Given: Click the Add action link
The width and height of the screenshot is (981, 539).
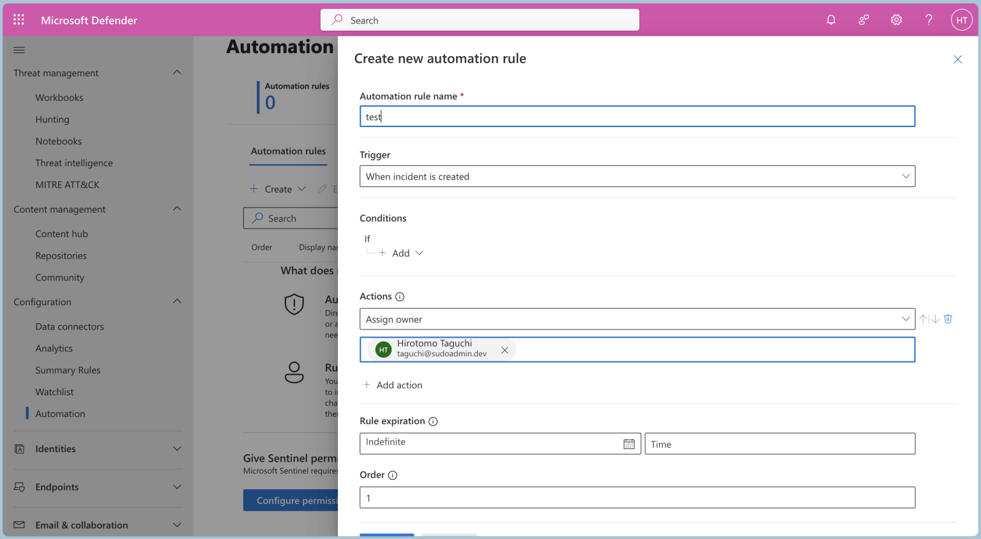Looking at the screenshot, I should (393, 384).
